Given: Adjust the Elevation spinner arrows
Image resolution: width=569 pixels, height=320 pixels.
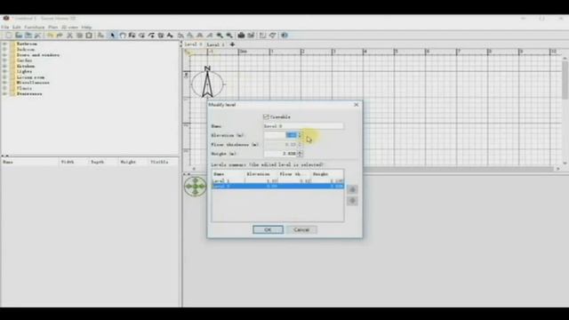Looking at the screenshot, I should (300, 135).
